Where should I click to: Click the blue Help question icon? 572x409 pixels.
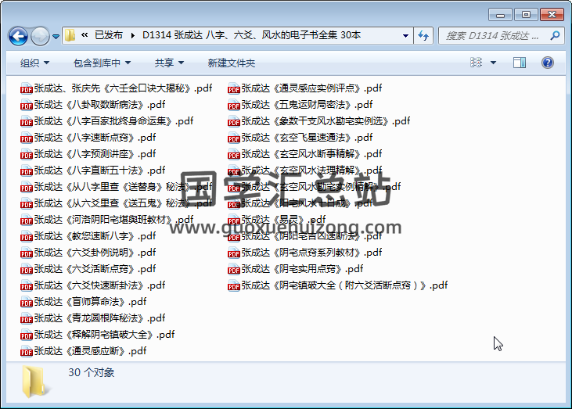click(x=548, y=63)
